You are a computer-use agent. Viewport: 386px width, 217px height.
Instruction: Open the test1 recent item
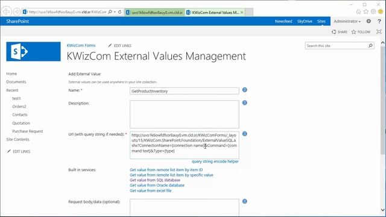(16, 98)
